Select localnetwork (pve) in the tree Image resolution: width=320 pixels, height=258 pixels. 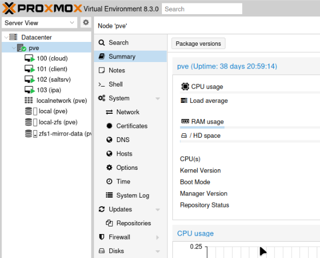click(x=47, y=100)
